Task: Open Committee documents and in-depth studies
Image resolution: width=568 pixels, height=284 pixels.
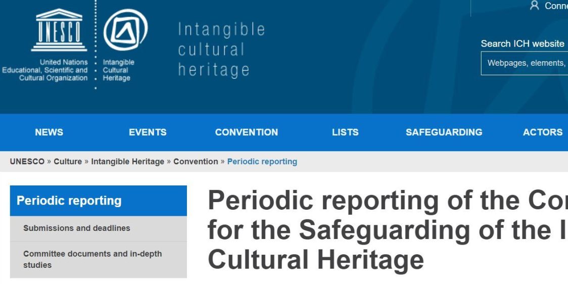Action: click(92, 259)
